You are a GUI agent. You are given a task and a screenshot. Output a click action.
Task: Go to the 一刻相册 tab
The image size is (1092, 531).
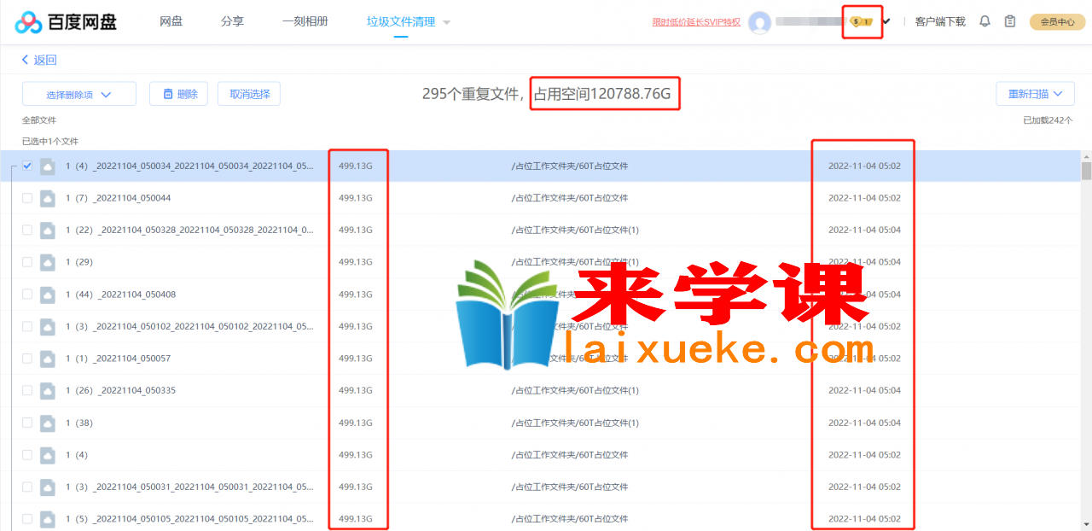click(305, 21)
